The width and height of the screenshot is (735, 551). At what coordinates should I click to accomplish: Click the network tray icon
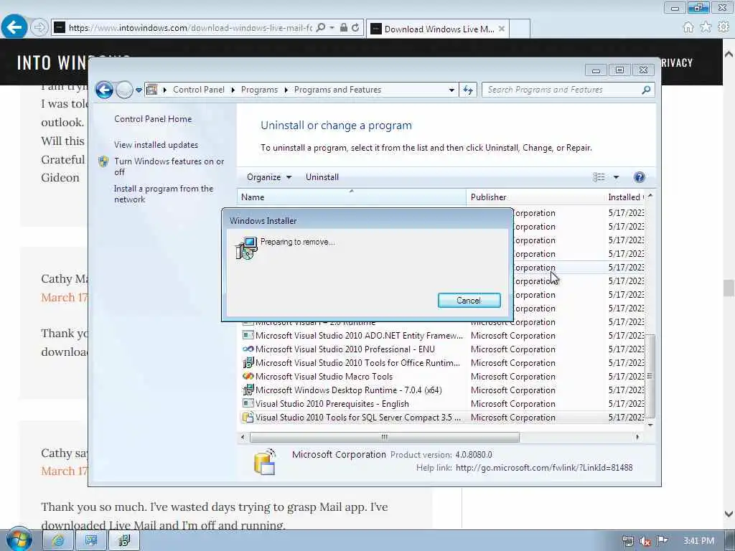tap(627, 541)
